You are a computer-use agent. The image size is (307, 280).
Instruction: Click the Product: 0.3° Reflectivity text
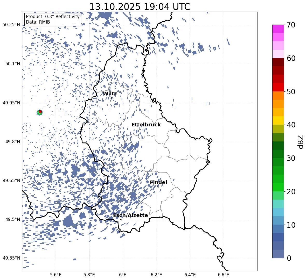click(x=53, y=16)
